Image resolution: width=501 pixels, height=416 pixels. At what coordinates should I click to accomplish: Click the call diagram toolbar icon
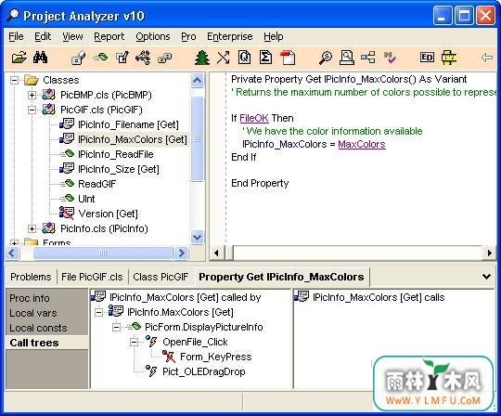pyautogui.click(x=367, y=58)
